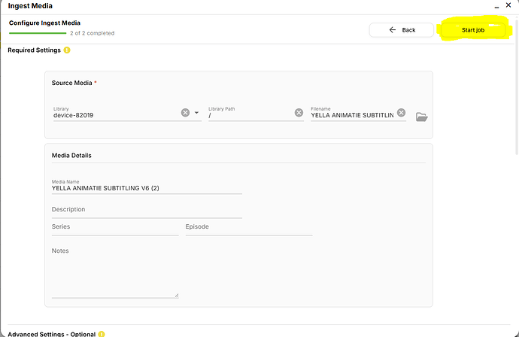This screenshot has height=337, width=519.
Task: Click the Notes text area resize handle
Action: [x=177, y=295]
